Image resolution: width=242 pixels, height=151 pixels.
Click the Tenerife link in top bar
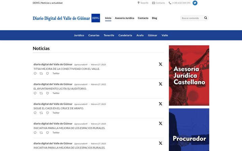pyautogui.click(x=144, y=3)
